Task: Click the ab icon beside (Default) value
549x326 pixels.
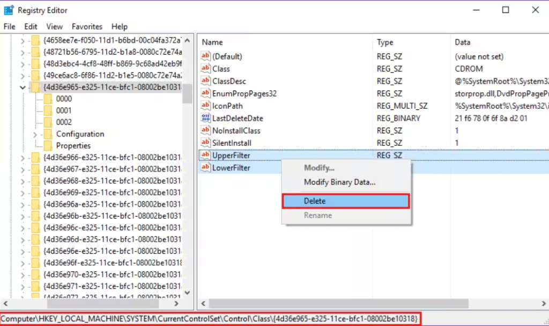Action: 205,56
